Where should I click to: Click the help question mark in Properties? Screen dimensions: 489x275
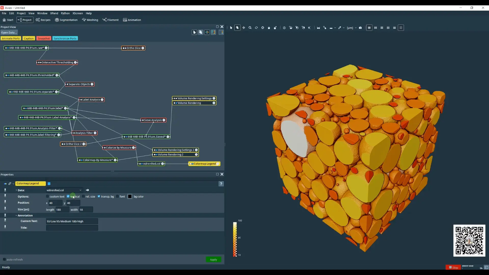pos(221,184)
